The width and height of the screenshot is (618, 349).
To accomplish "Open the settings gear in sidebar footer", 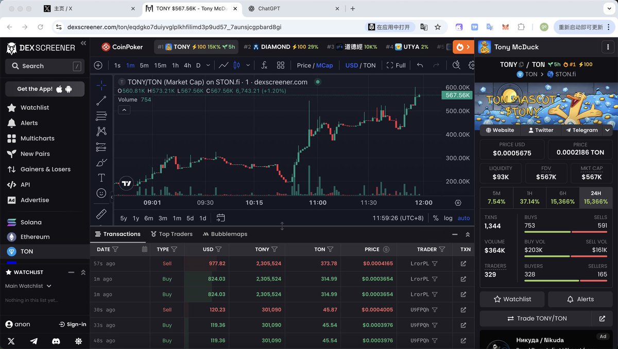I will click(78, 341).
